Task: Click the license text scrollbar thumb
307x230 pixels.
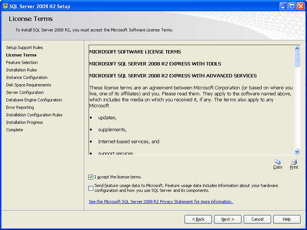Action: coord(297,59)
